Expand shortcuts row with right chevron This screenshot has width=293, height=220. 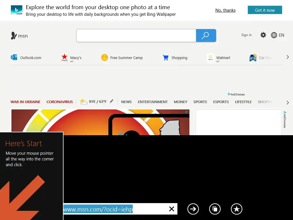pyautogui.click(x=288, y=57)
